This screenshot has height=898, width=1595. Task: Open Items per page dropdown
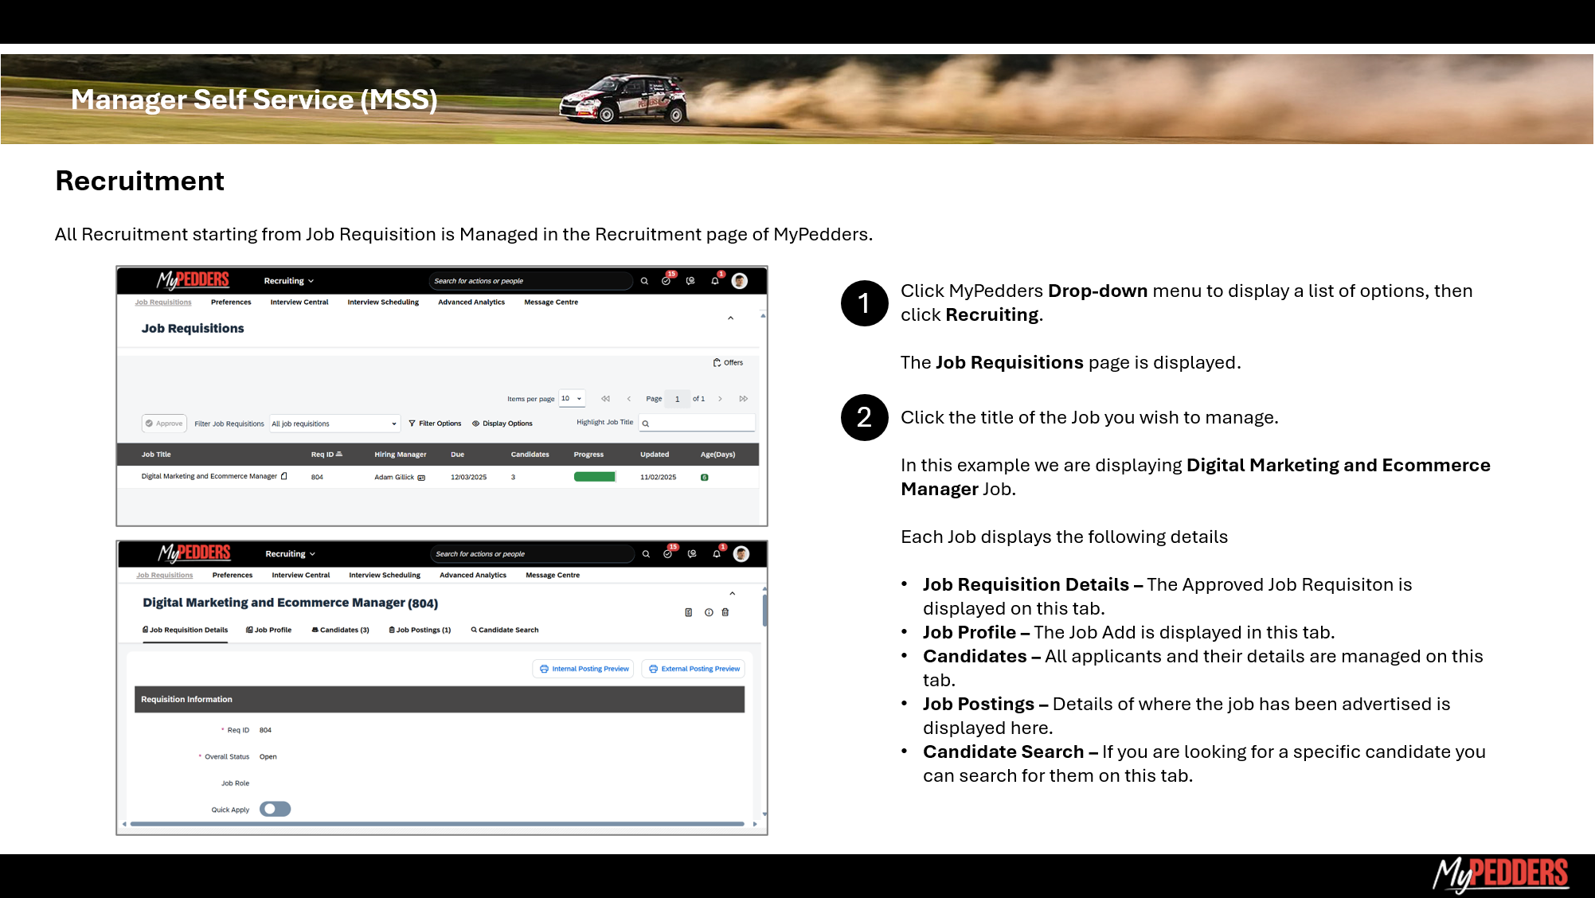(573, 399)
